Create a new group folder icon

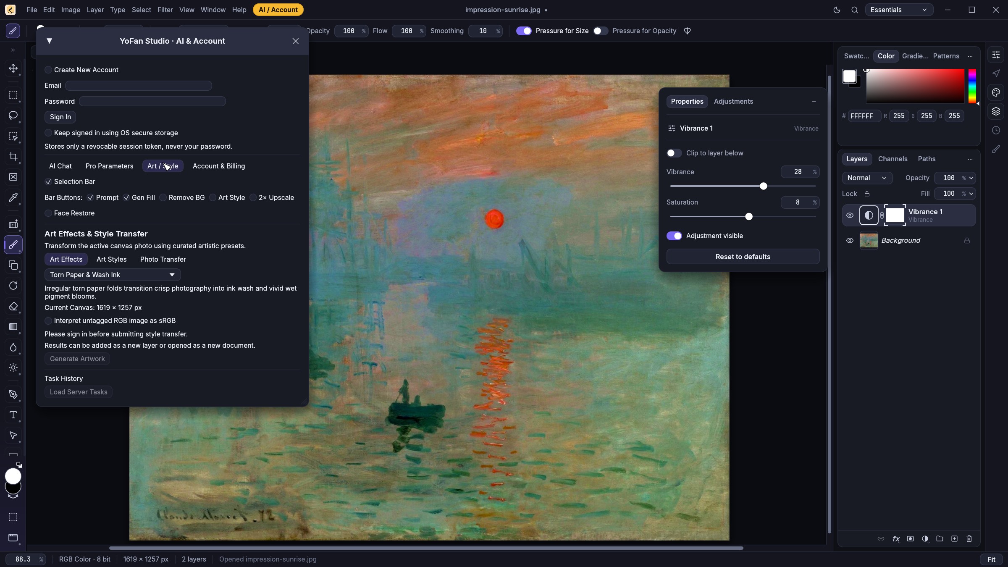click(x=940, y=539)
